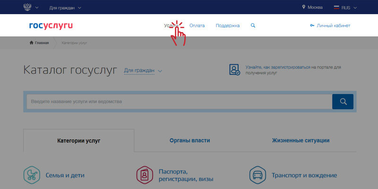
Task: Click the Russian flag icon
Action: point(336,8)
